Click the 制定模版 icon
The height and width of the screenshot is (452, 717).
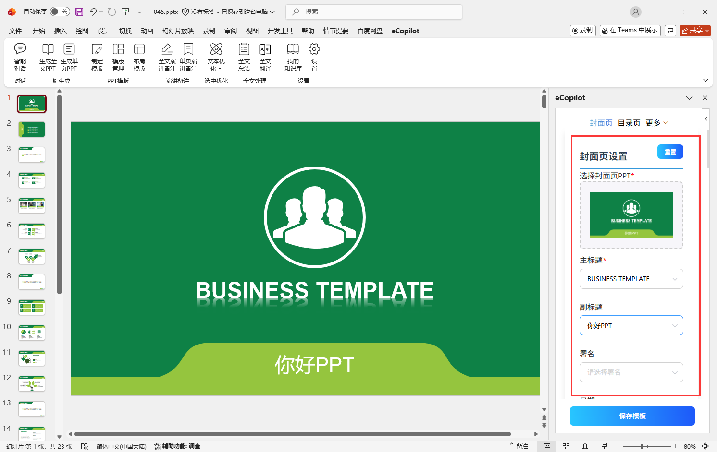[97, 58]
